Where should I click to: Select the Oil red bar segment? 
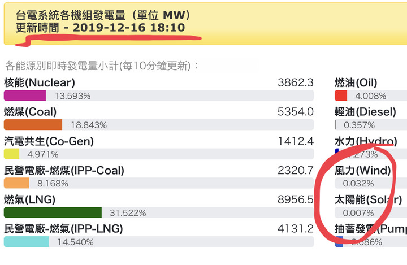point(341,95)
